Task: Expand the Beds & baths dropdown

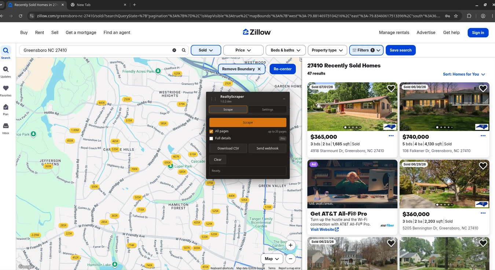Action: [285, 50]
